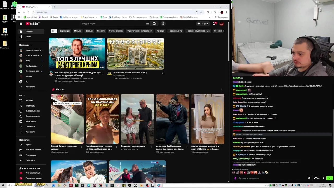
Task: Open Shorts in the sidebar
Action: (31, 37)
